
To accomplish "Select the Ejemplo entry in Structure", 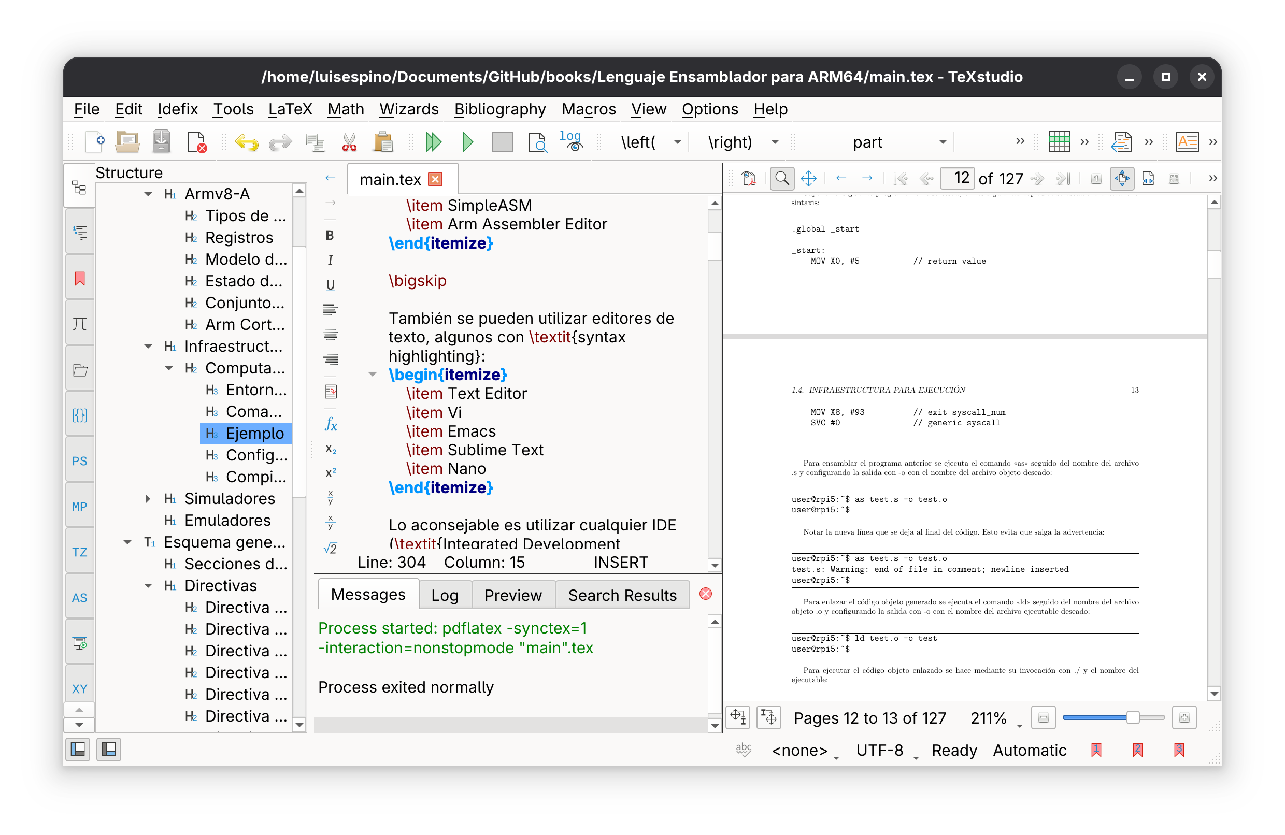I will [246, 434].
